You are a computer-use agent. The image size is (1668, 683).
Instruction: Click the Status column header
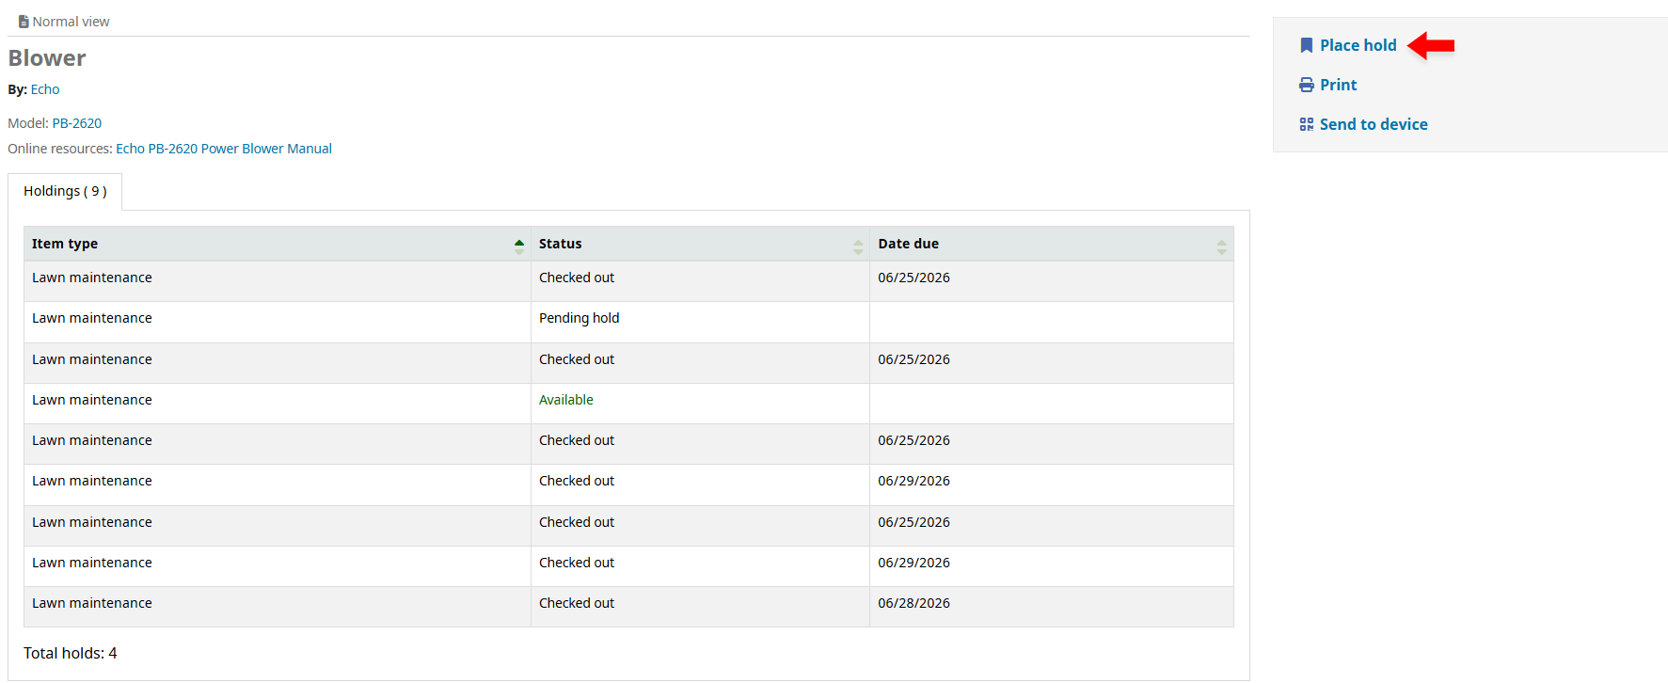coord(700,244)
